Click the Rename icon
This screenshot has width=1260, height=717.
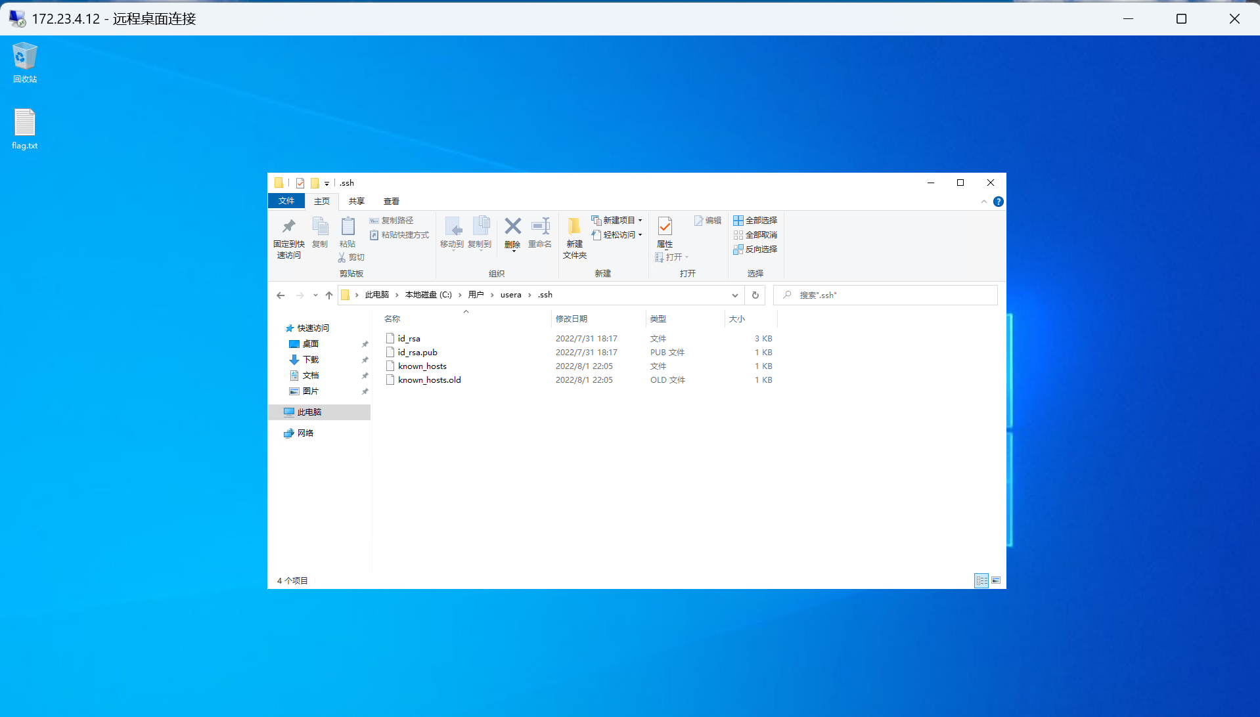pos(540,227)
